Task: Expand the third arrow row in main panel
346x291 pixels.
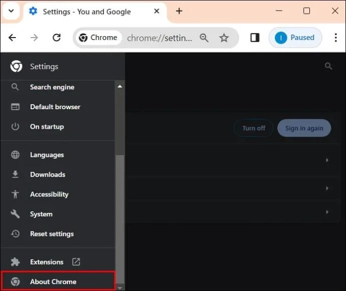Action: pyautogui.click(x=327, y=212)
